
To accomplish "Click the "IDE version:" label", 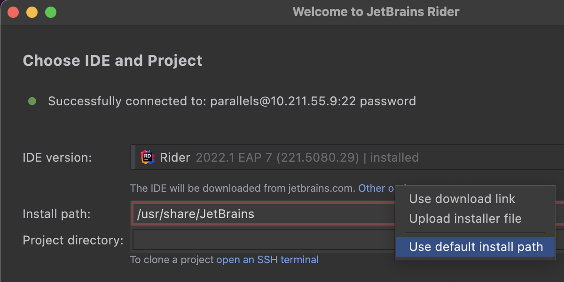I will click(x=57, y=157).
